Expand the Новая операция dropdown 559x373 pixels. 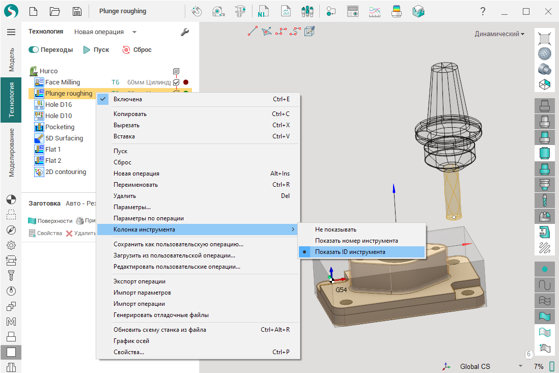134,32
